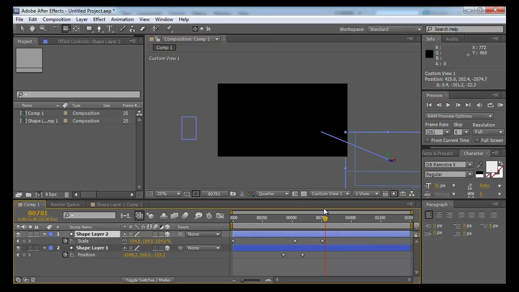
Task: Select the Pan Behind anchor tool
Action: (x=76, y=29)
